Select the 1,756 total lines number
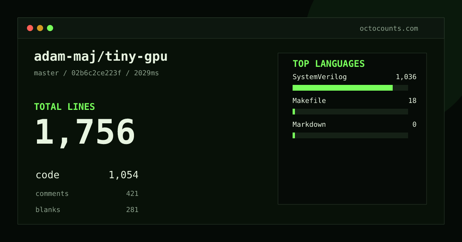 click(85, 133)
